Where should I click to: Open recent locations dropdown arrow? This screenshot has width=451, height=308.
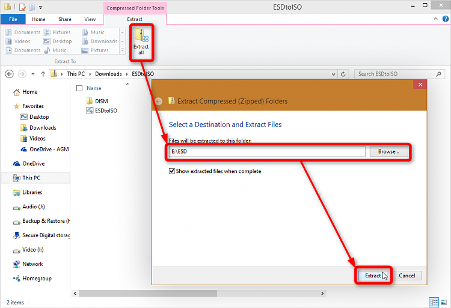[x=33, y=74]
